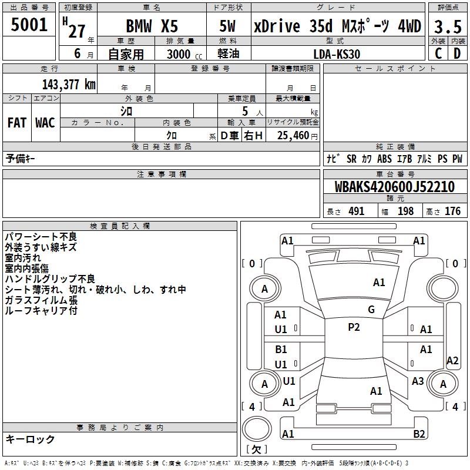Image resolution: width=470 pixels, height=470 pixels.
Task: Click the import type D車
Action: (x=230, y=136)
